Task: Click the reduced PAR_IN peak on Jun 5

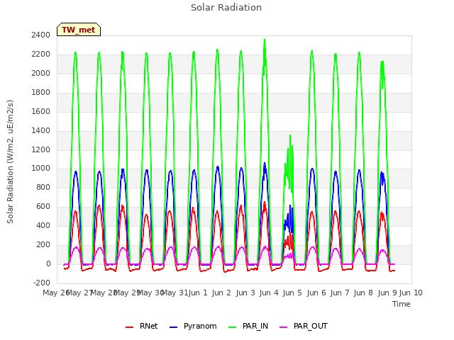Action: point(290,135)
